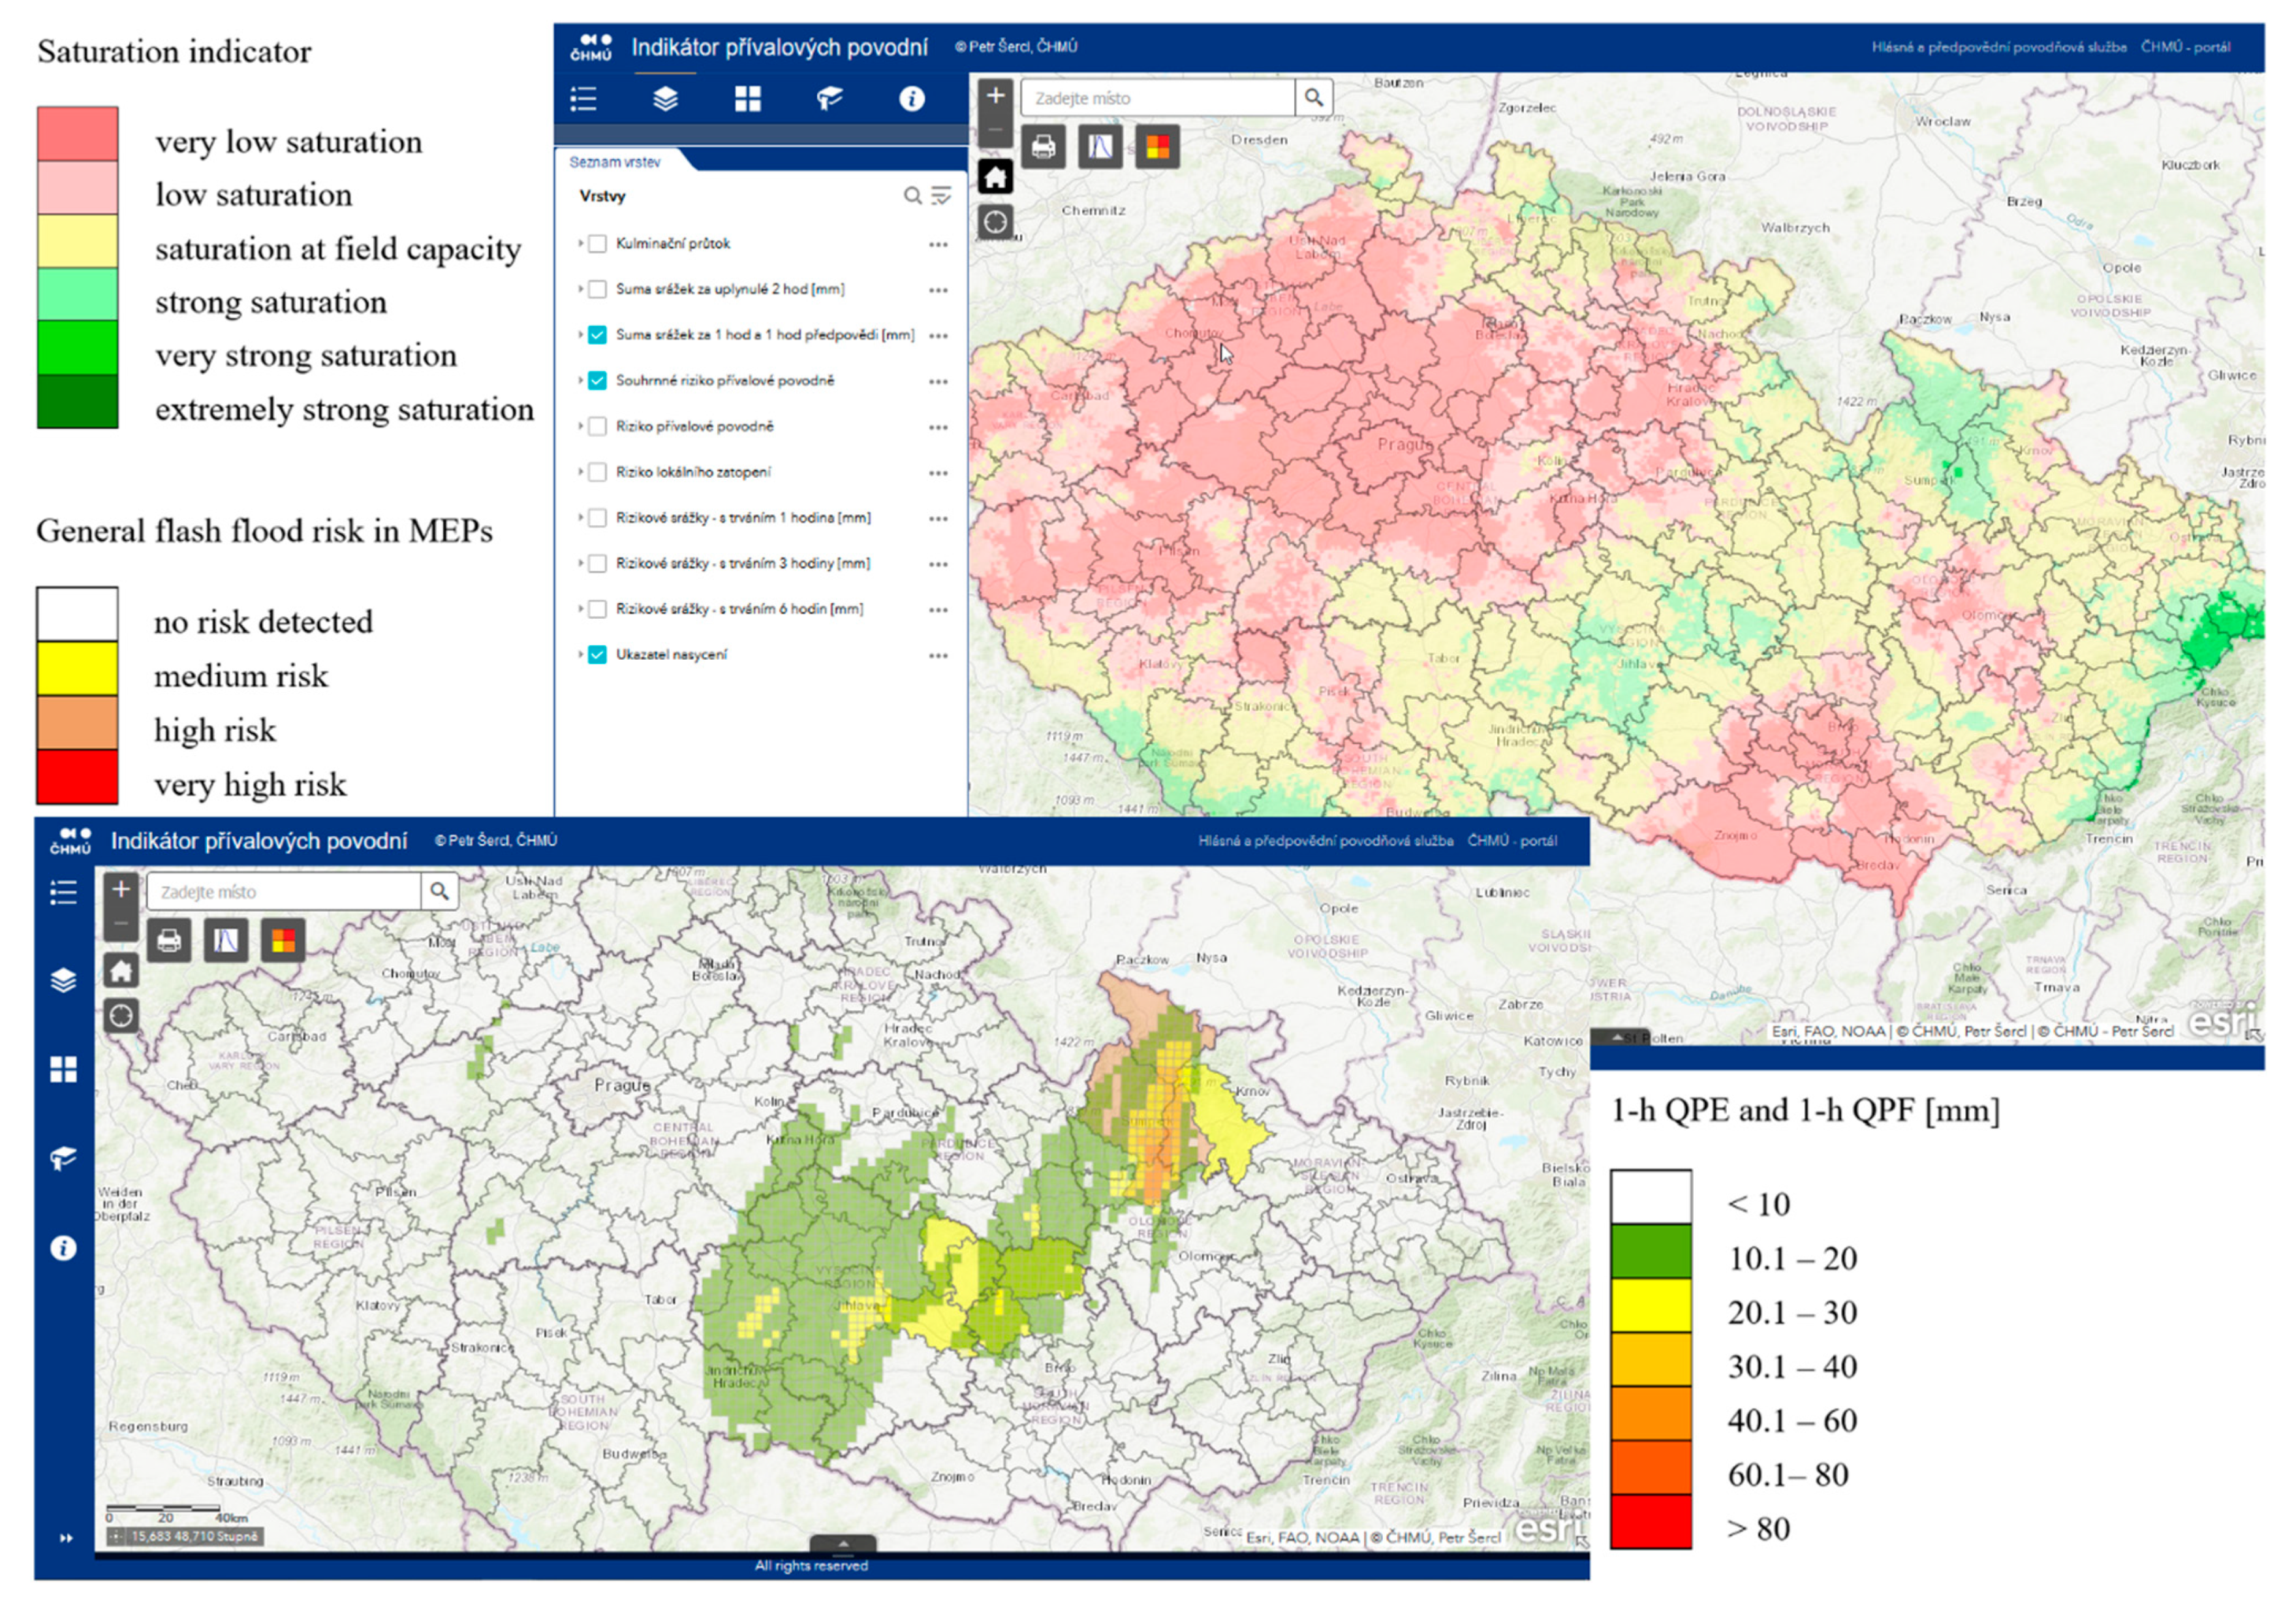Click the graduation cap icon in left sidebar
Screen dimensions: 2296x1614
click(x=63, y=1158)
